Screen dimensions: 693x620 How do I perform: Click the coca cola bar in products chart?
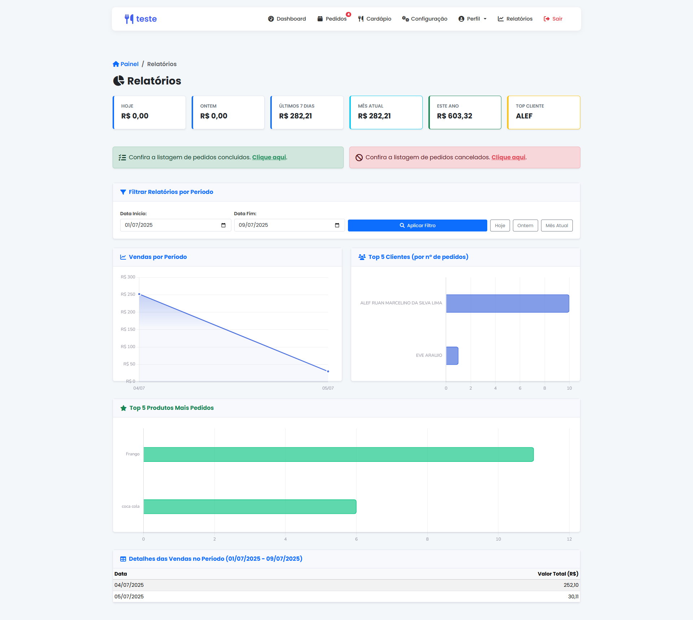[250, 507]
